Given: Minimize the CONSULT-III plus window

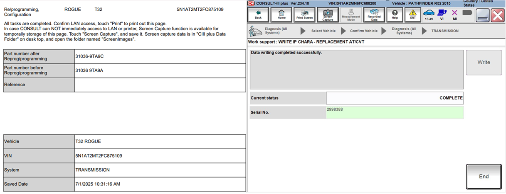Looking at the screenshot, I should pos(482,15).
